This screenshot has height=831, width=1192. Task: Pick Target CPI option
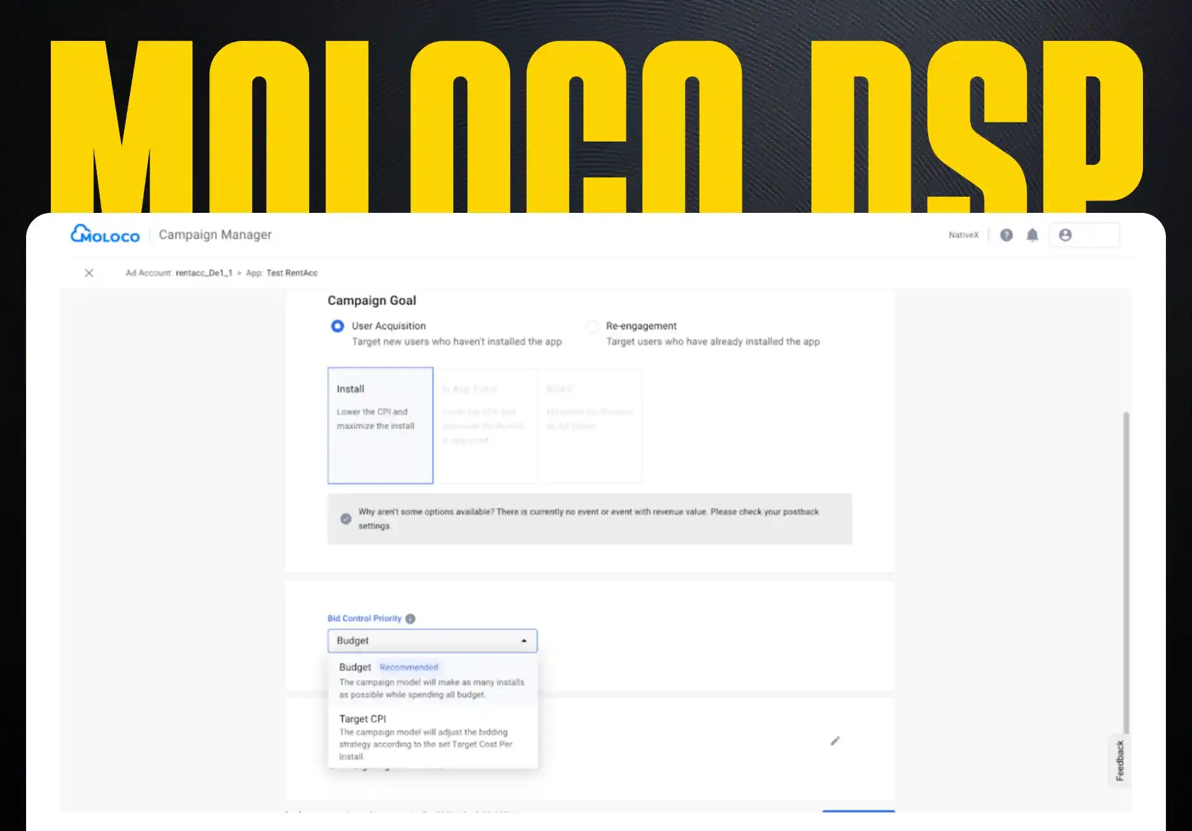pyautogui.click(x=432, y=737)
